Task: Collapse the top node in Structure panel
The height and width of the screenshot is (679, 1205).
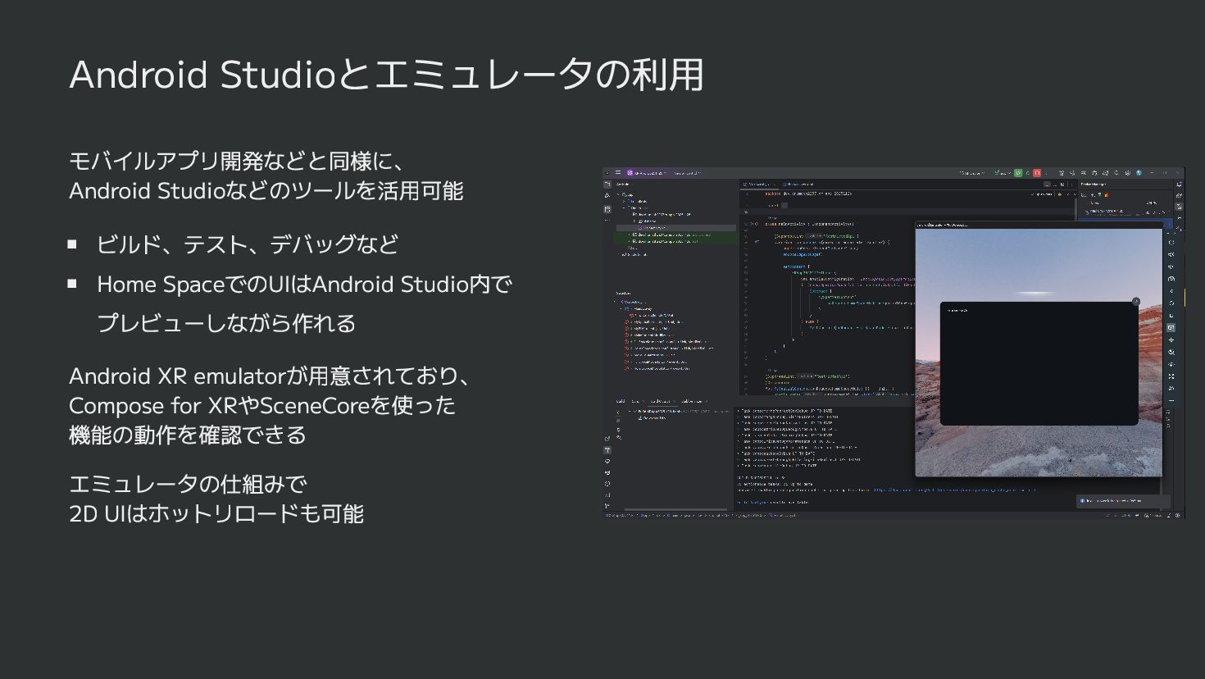Action: coord(615,301)
